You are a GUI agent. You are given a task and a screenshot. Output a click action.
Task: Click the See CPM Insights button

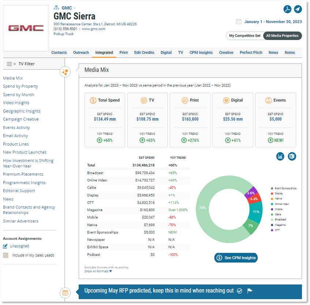[x=236, y=258]
